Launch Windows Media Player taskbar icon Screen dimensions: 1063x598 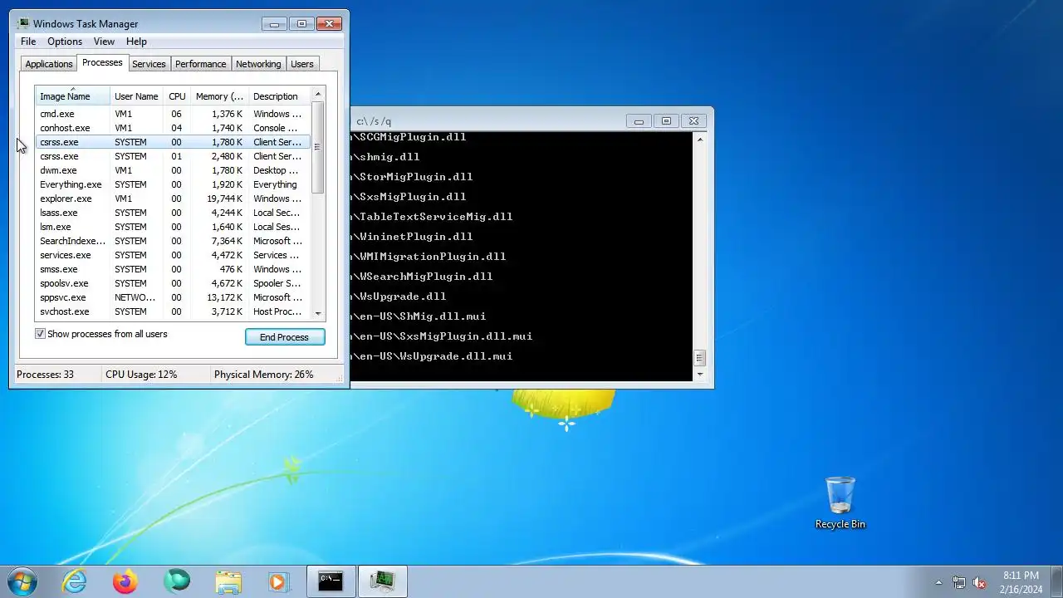278,581
